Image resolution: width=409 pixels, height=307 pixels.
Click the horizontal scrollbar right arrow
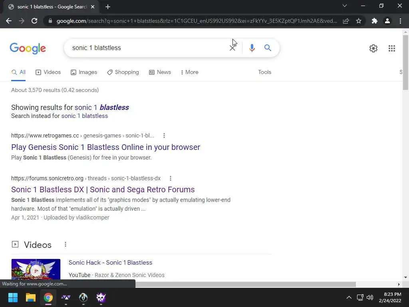coord(399,284)
